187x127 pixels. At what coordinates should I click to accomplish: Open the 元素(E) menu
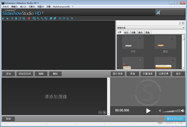coord(32,7)
